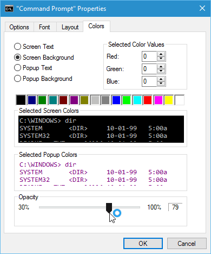Pick the black color swatch
The height and width of the screenshot is (254, 211).
(x=21, y=100)
